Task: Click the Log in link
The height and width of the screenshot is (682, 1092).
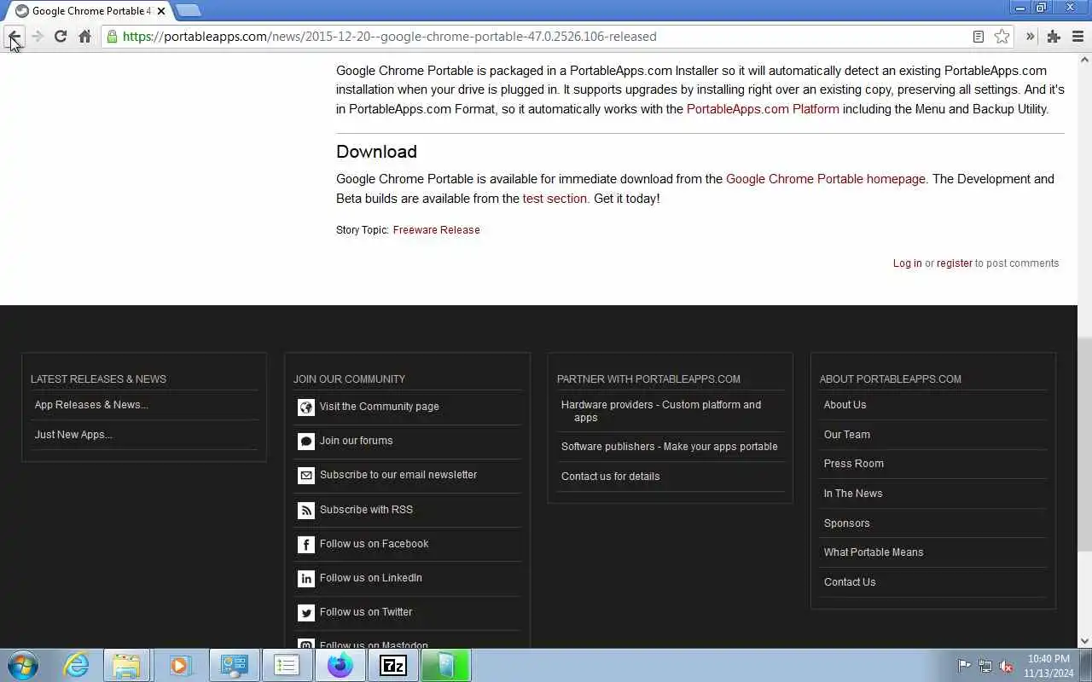Action: pyautogui.click(x=907, y=263)
